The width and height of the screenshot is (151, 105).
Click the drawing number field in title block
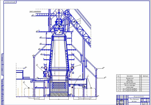[x=139, y=97]
